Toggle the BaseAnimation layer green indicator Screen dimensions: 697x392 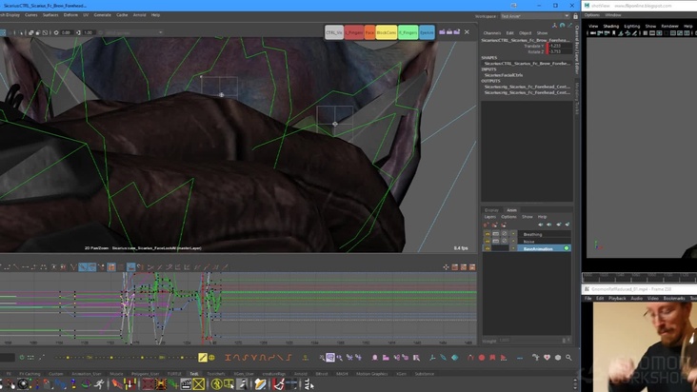click(567, 248)
